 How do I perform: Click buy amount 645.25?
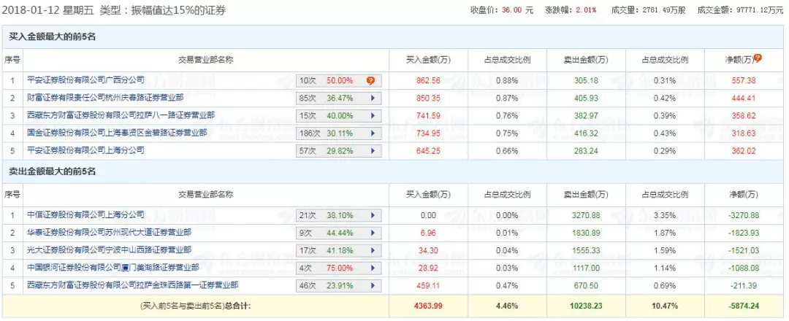(430, 151)
